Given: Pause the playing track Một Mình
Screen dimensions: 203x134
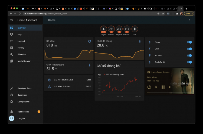Looking at the screenshot, I should pyautogui.click(x=163, y=87).
